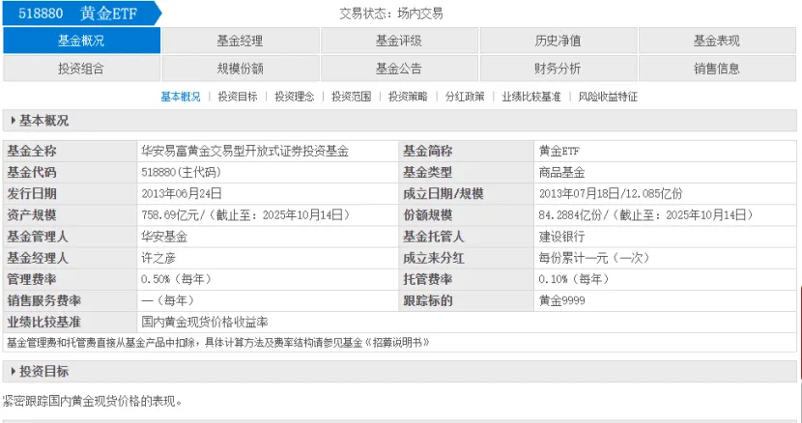The width and height of the screenshot is (802, 423).
Task: Switch to the 规模份额 tab
Action: (240, 69)
